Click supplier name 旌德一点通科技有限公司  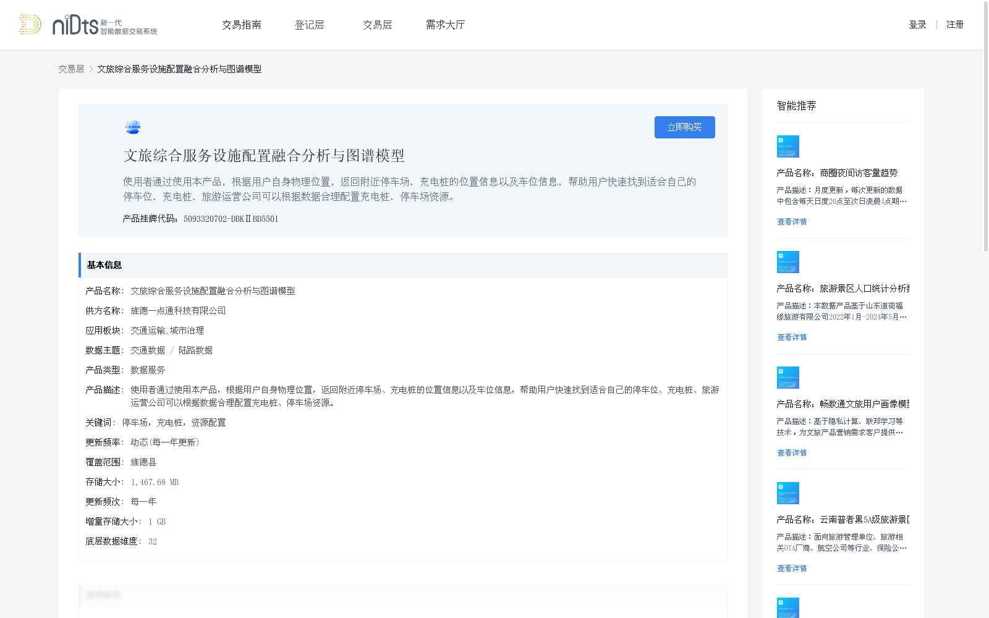(x=178, y=311)
